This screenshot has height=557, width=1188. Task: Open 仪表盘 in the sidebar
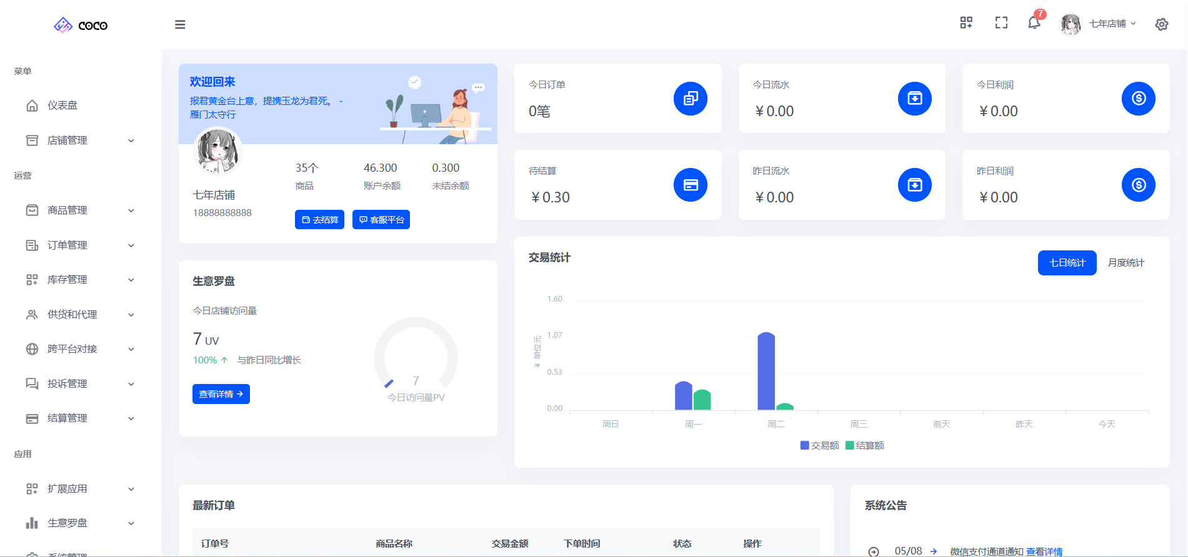(62, 106)
